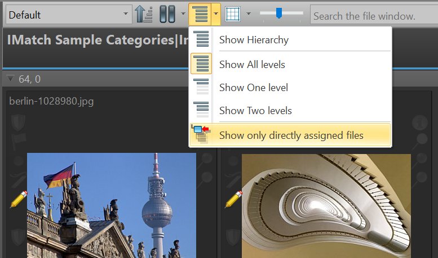Select Show Hierarchy menu entry
This screenshot has width=438, height=258.
[290, 39]
